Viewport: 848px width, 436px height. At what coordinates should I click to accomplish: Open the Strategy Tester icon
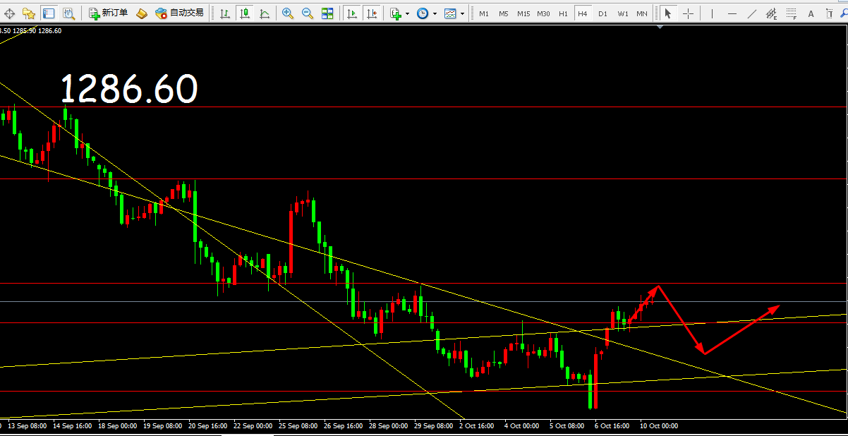pyautogui.click(x=68, y=13)
